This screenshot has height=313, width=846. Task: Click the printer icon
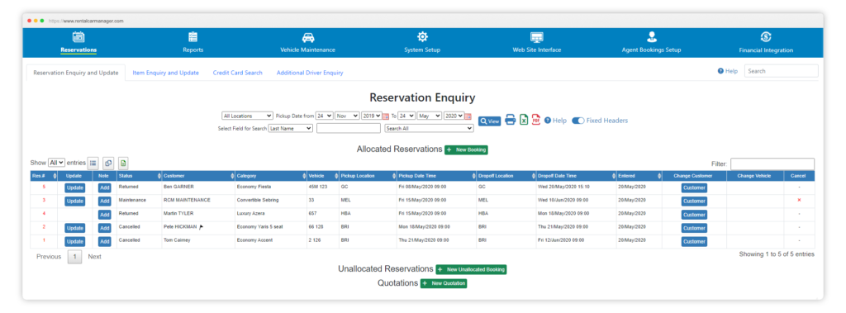coord(511,121)
